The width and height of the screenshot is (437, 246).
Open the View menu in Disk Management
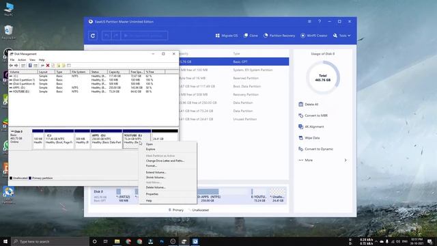[32, 60]
